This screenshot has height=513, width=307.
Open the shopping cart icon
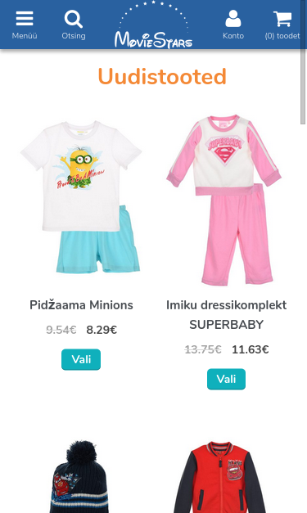tap(282, 19)
